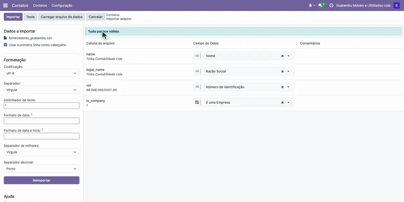Click the 'is_company' column name

(96, 101)
